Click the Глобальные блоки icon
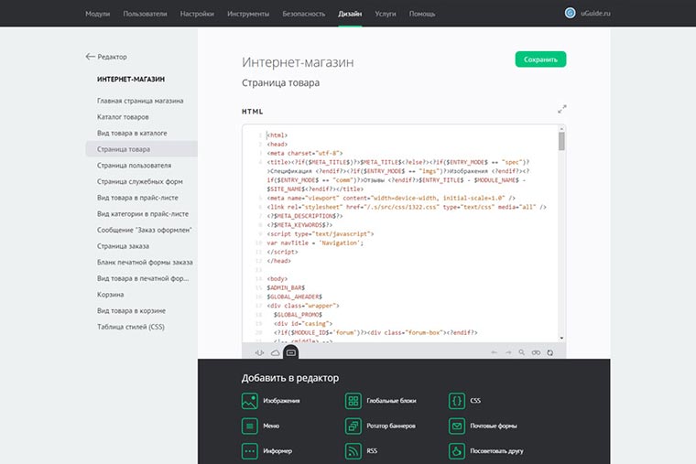Viewport: 696px width, 464px height. [x=353, y=401]
